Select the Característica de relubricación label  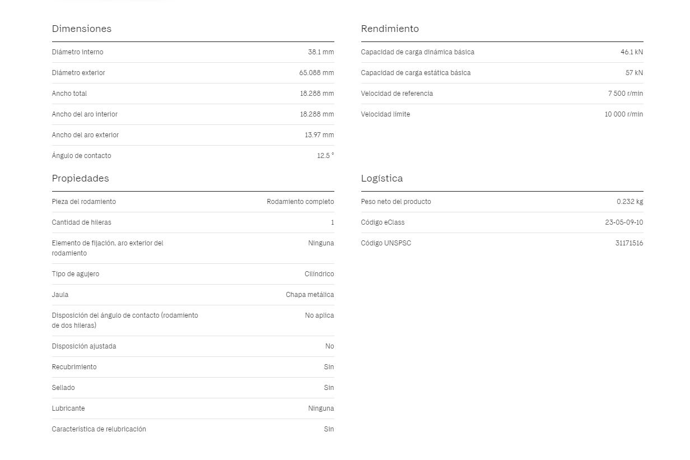pos(99,429)
